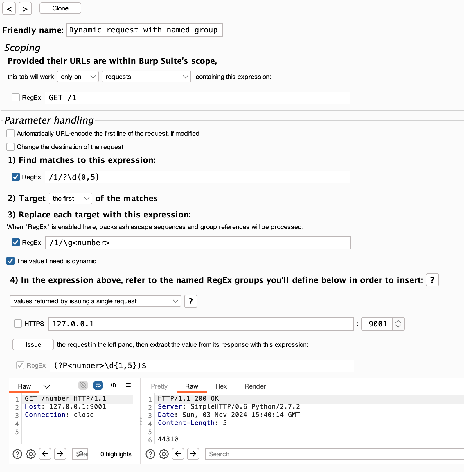Image resolution: width=464 pixels, height=472 pixels.
Task: Enable RegEx checkbox for scoping expression
Action: pos(16,97)
